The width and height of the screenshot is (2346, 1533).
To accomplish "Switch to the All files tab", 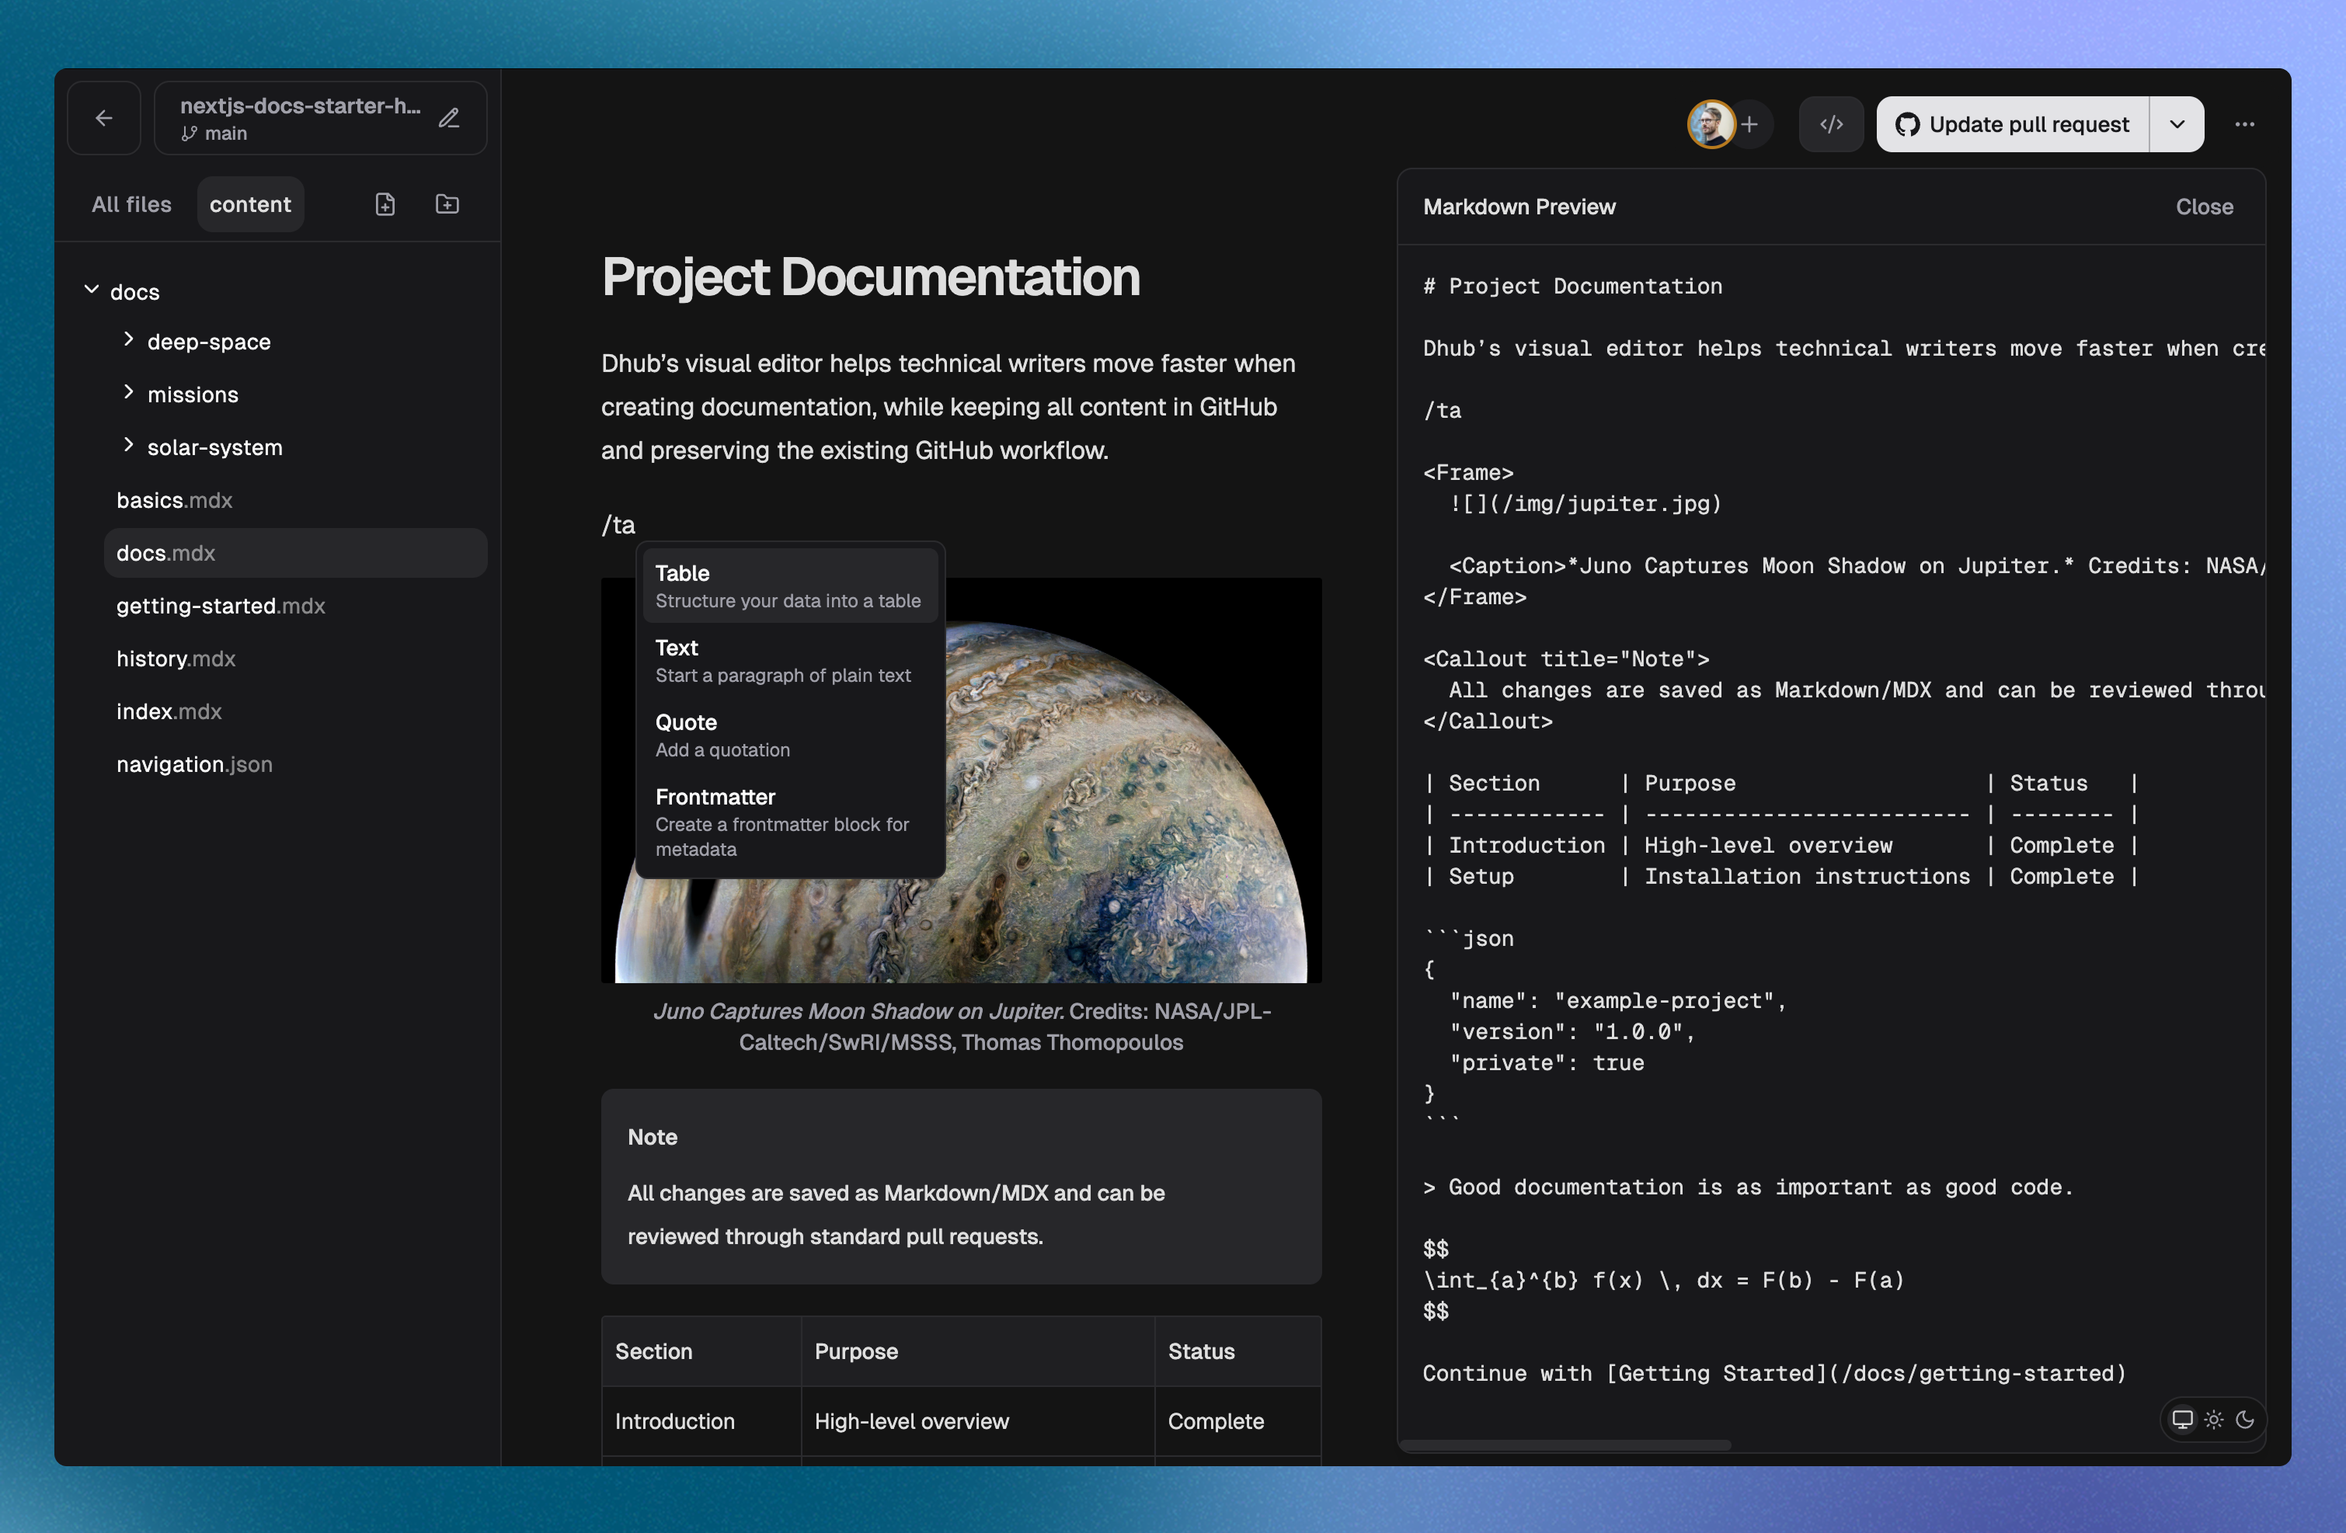I will pyautogui.click(x=131, y=204).
